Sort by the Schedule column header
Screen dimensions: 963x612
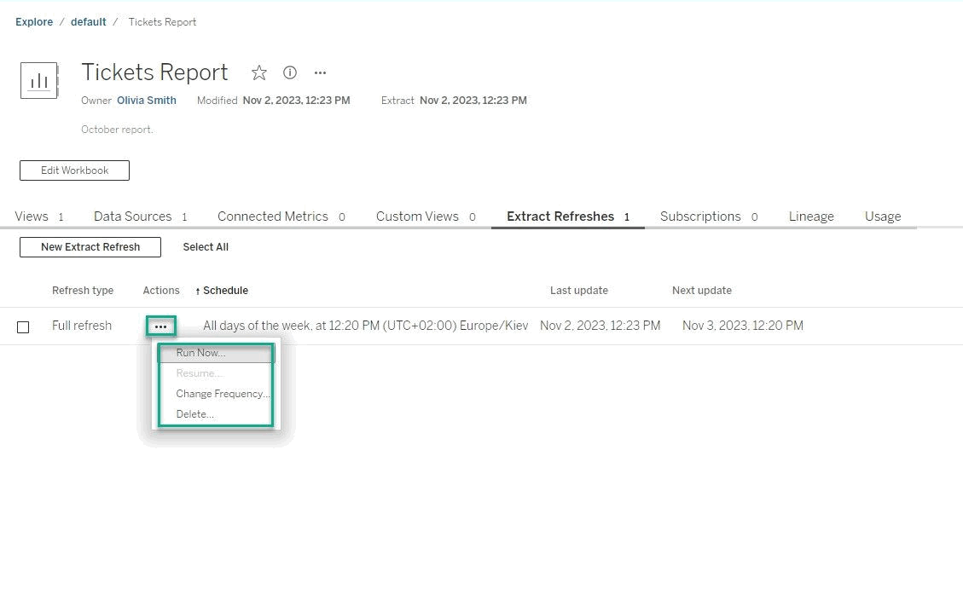225,291
